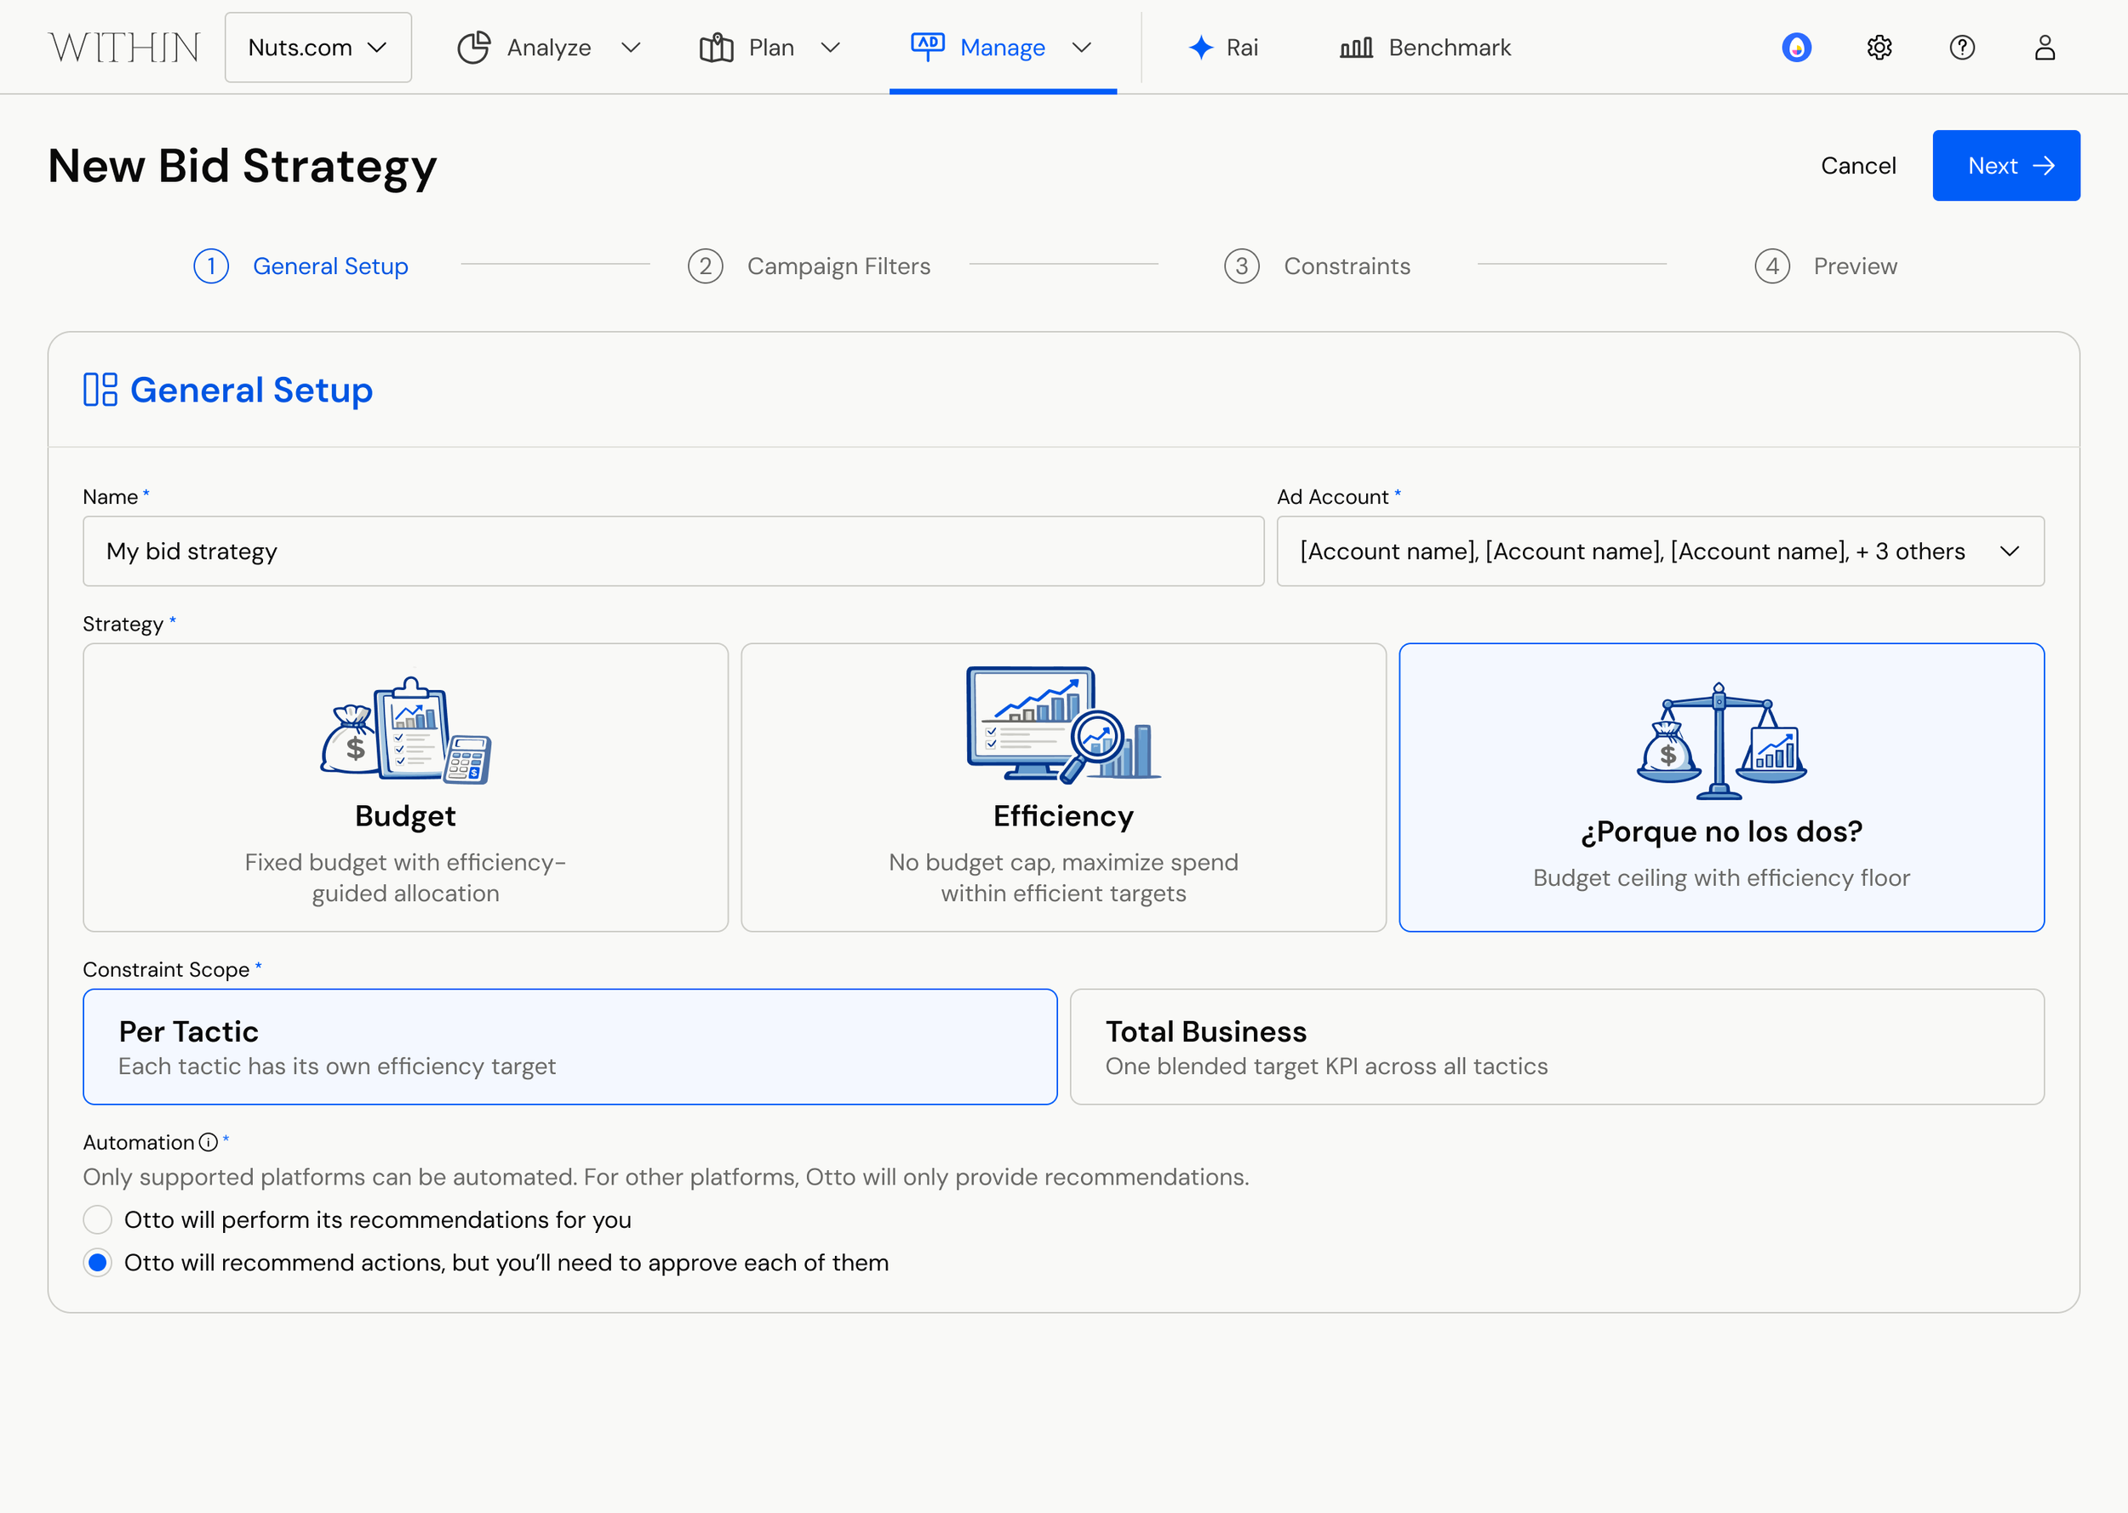
Task: Open the help question mark icon
Action: tap(1962, 48)
